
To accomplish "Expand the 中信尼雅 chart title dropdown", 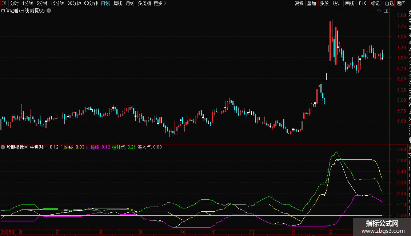I will [49, 11].
